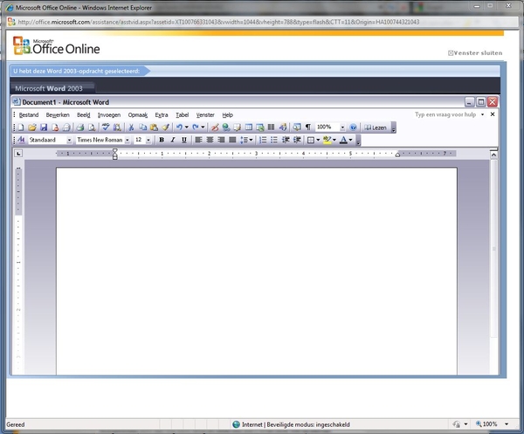
Task: Open the line spacing dropdown arrow
Action: click(251, 140)
